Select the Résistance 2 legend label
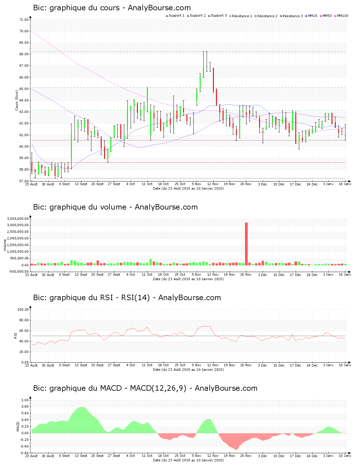The height and width of the screenshot is (468, 362). [x=267, y=16]
